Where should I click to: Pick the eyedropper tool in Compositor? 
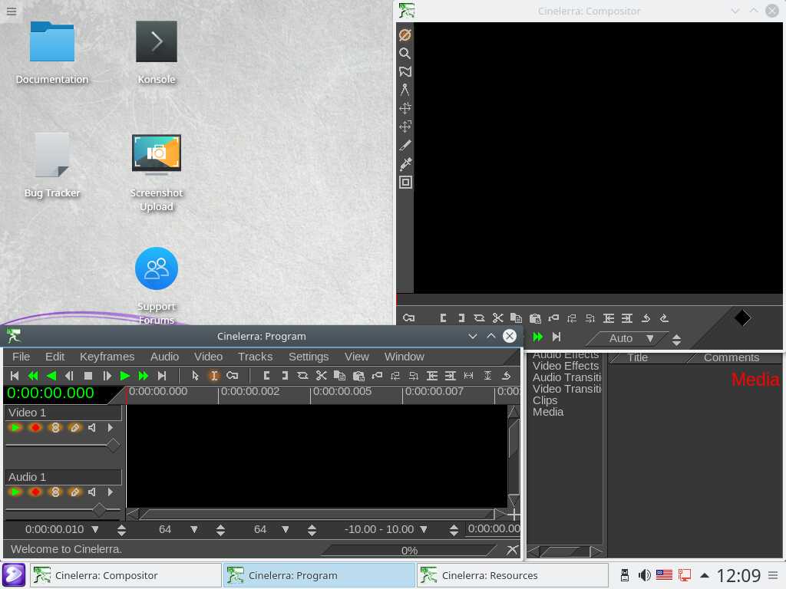pos(405,163)
